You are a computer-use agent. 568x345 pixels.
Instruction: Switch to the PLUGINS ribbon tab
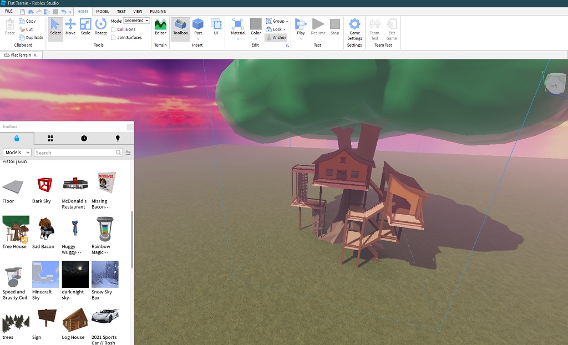(158, 11)
